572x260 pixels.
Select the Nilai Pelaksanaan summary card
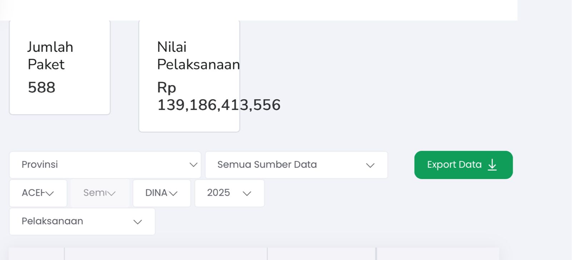click(x=189, y=75)
